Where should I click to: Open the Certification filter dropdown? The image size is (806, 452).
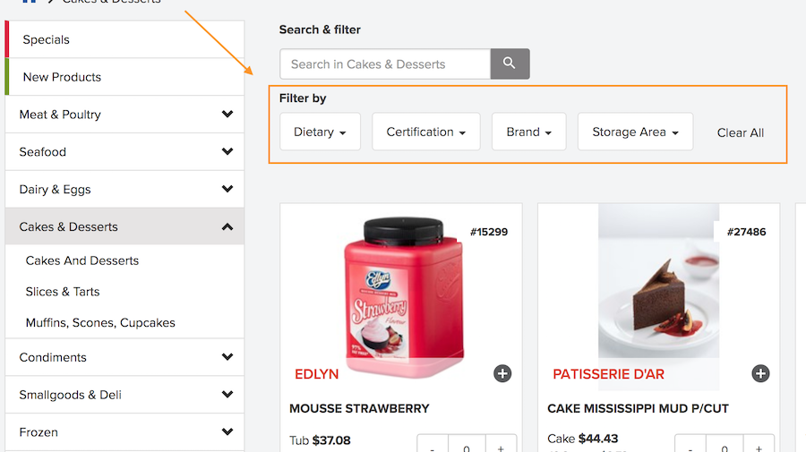tap(425, 132)
